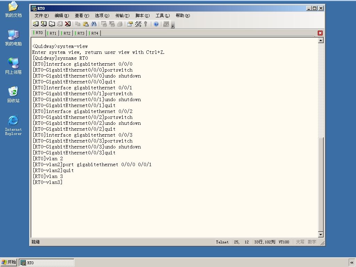Switch to the RT1 session tab
This screenshot has width=356, height=267.
tap(52, 33)
